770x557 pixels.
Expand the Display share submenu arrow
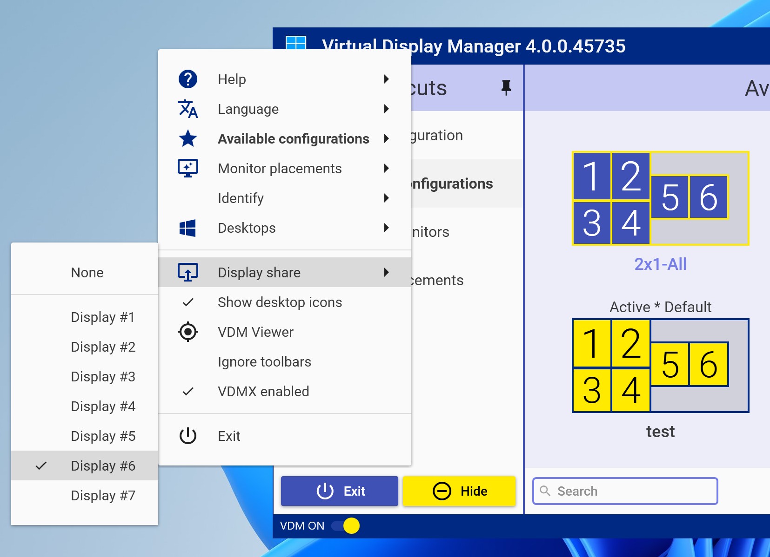(x=387, y=272)
